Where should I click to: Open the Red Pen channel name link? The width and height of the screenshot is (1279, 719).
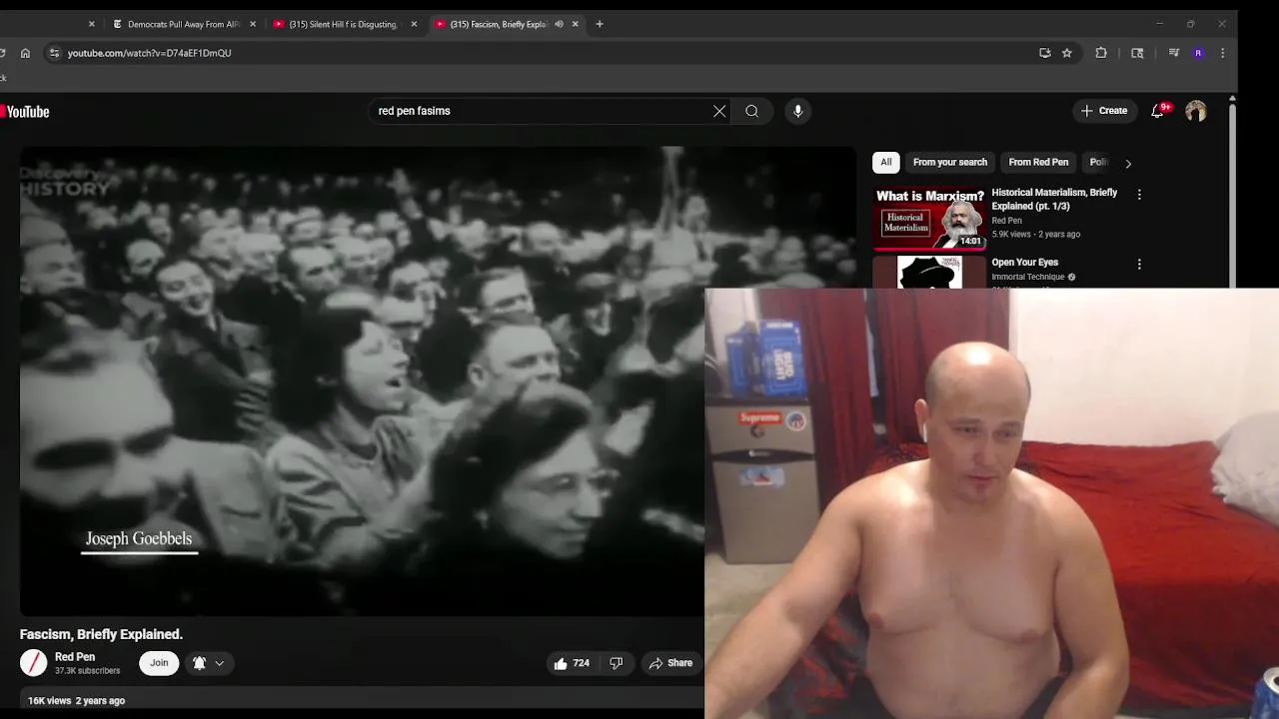(75, 657)
